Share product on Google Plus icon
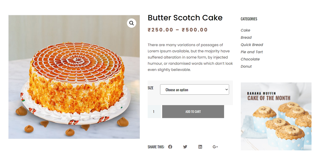Screen dimensions: 321x156 215,147
